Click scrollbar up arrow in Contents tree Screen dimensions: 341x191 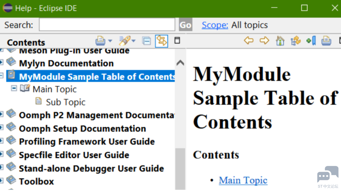tap(180, 63)
